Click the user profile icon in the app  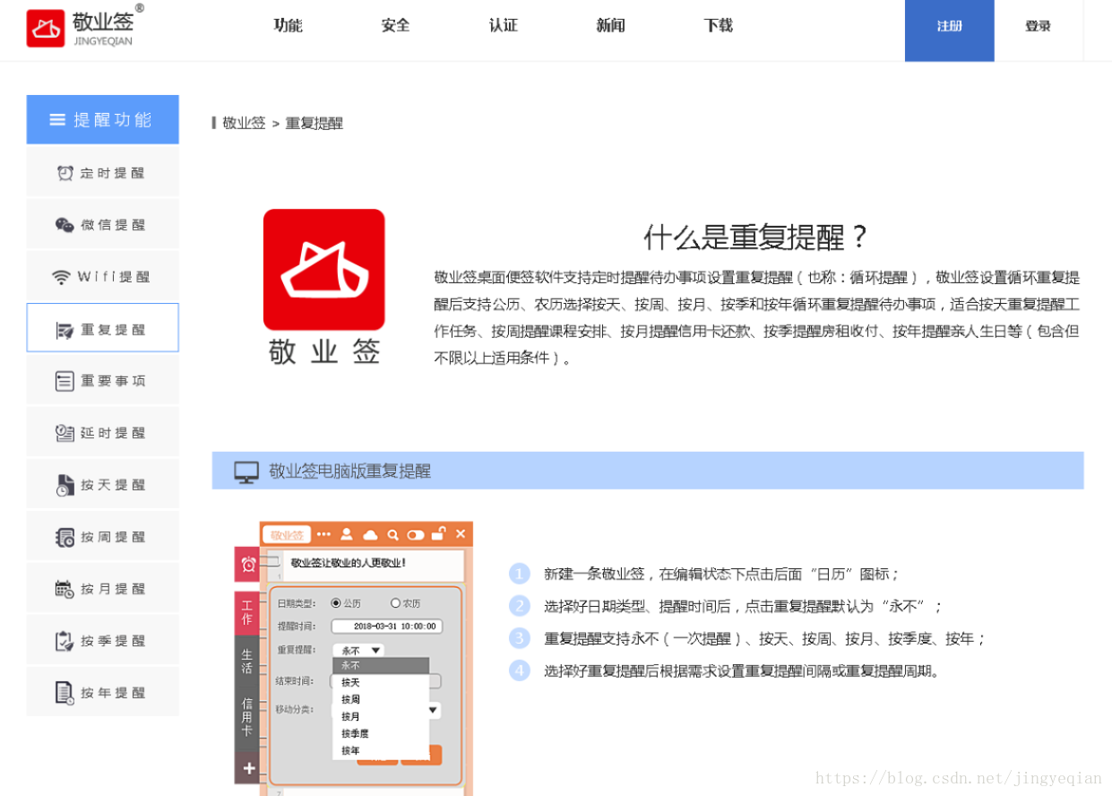[x=347, y=534]
